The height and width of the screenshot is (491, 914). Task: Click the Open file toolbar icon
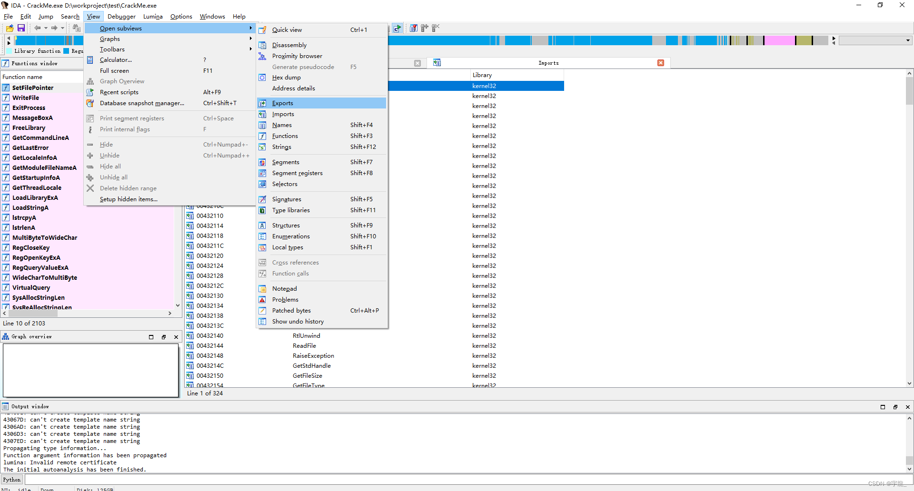click(x=10, y=28)
